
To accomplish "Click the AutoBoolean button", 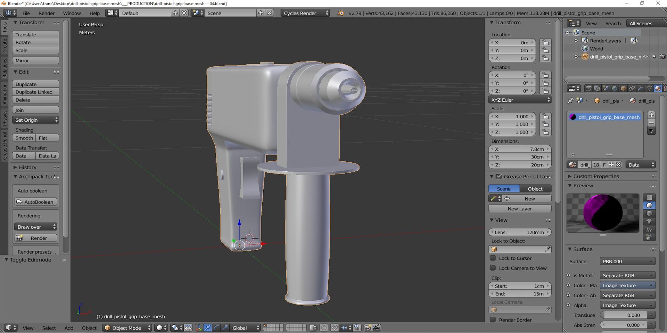I will (x=35, y=202).
